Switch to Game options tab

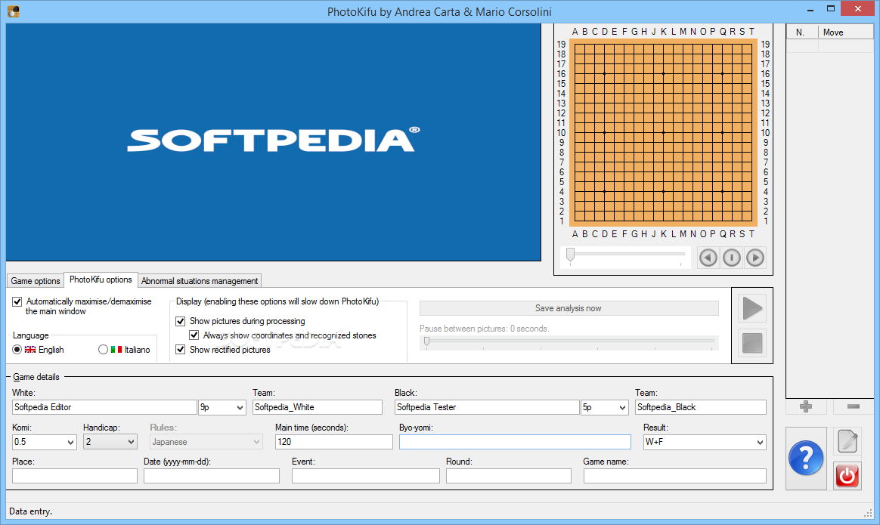point(36,281)
